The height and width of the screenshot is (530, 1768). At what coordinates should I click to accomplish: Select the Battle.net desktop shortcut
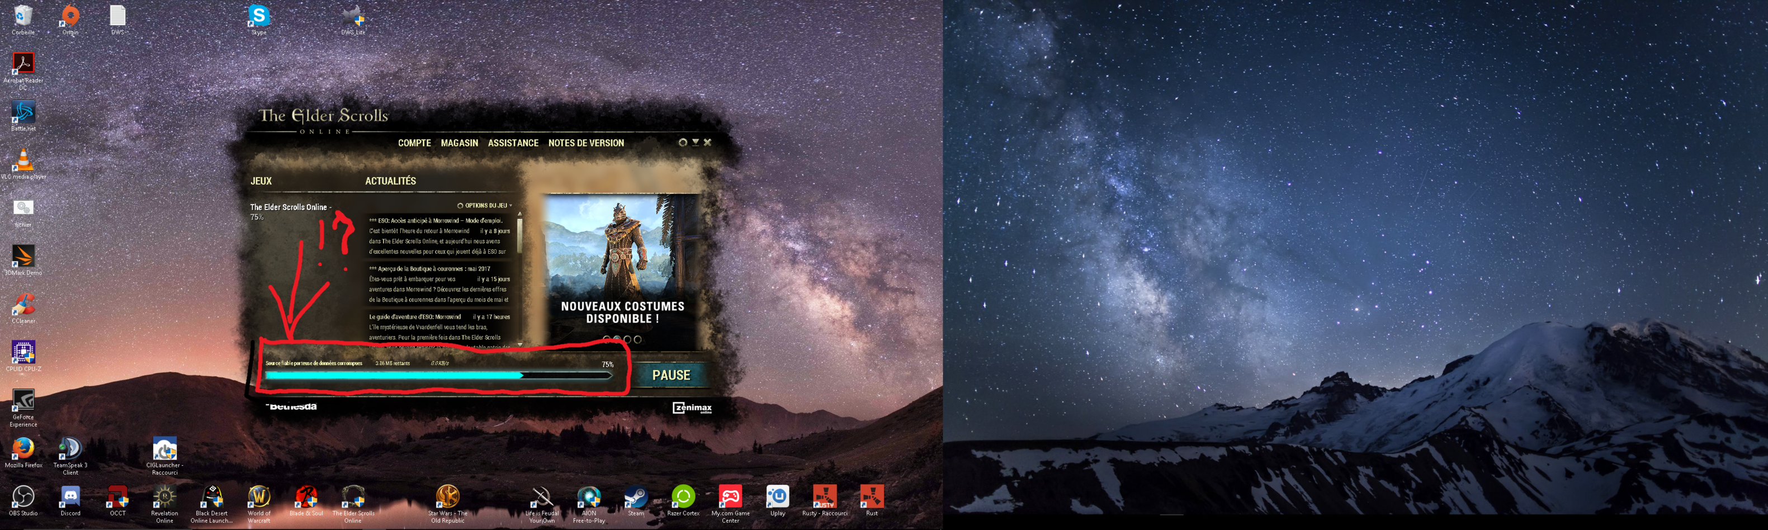[23, 116]
